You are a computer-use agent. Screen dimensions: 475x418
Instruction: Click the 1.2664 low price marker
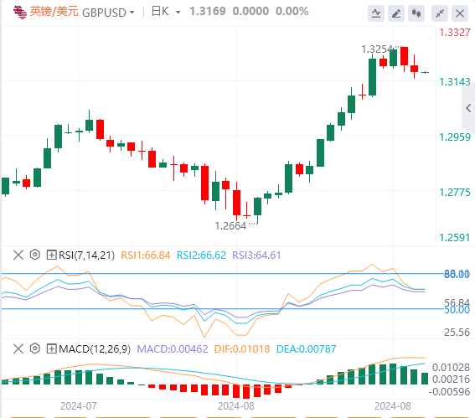(x=230, y=226)
